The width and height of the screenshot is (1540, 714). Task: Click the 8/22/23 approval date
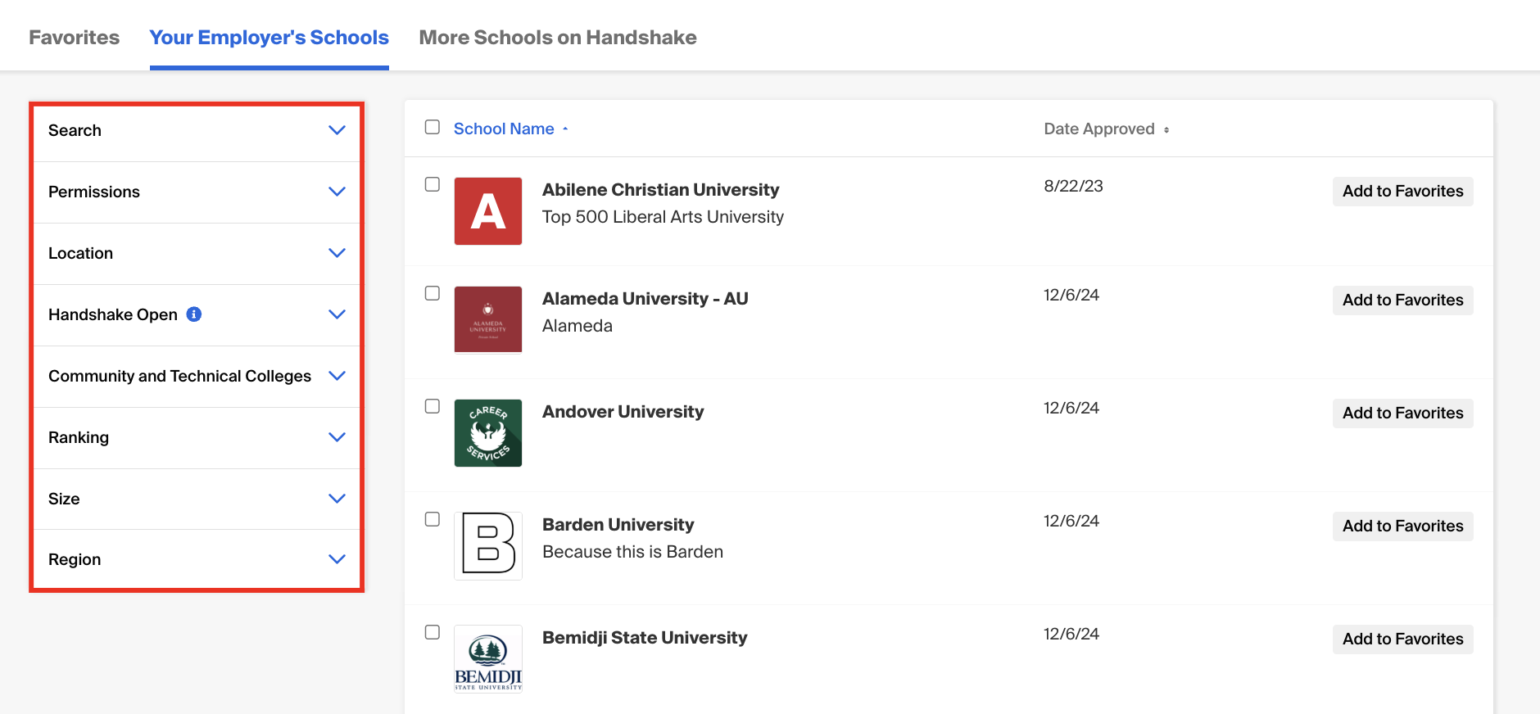click(x=1073, y=186)
